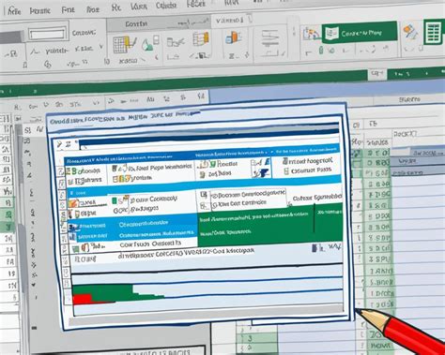Select the table grid with yellow pencil icon
The image size is (445, 355).
(124, 45)
